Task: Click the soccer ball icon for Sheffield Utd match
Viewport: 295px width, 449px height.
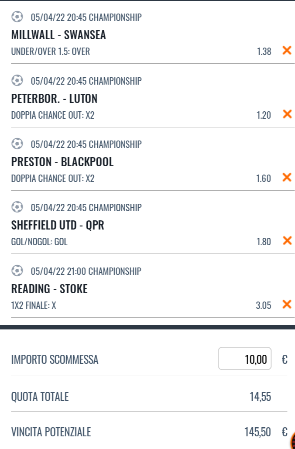Action: [x=17, y=207]
